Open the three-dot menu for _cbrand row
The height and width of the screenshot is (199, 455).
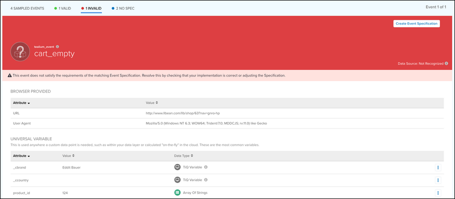(x=438, y=167)
